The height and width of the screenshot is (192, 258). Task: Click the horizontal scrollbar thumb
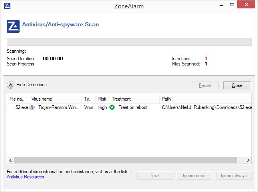point(125,160)
